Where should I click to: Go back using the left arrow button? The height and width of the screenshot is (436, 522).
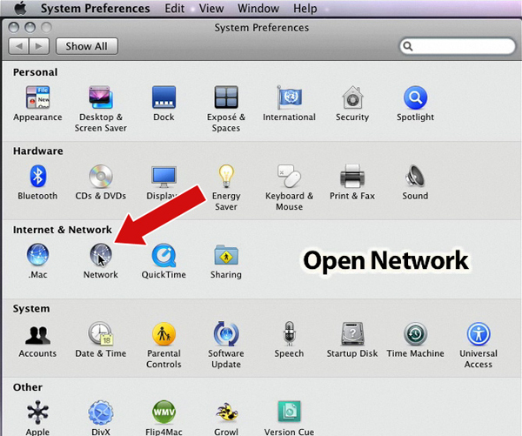[x=19, y=46]
